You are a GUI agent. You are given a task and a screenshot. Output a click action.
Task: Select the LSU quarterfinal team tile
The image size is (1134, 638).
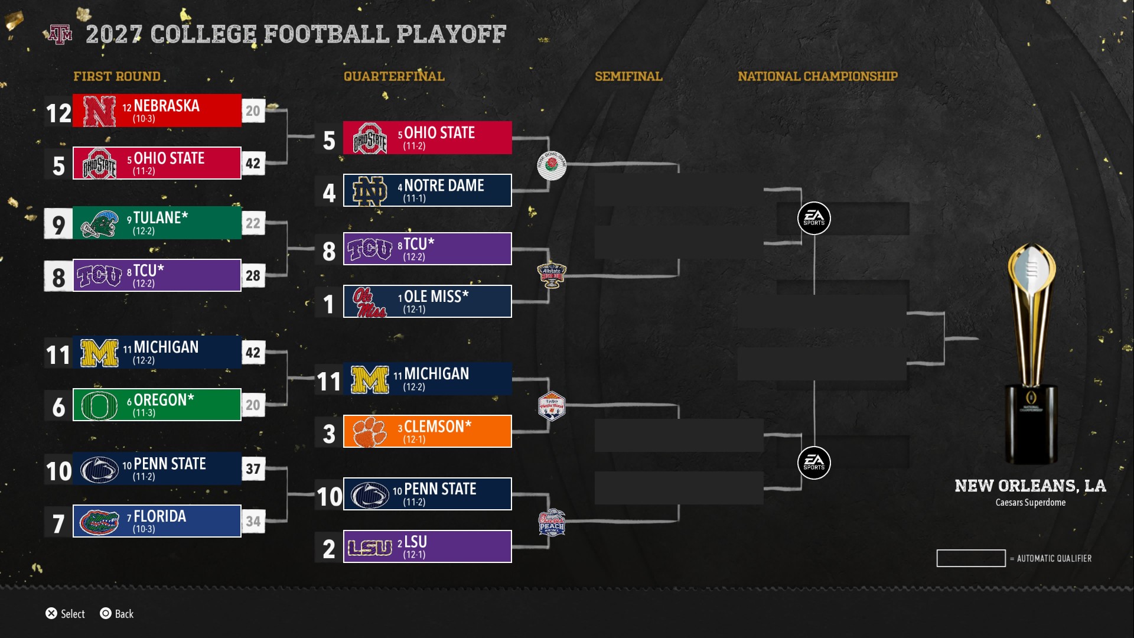coord(428,546)
